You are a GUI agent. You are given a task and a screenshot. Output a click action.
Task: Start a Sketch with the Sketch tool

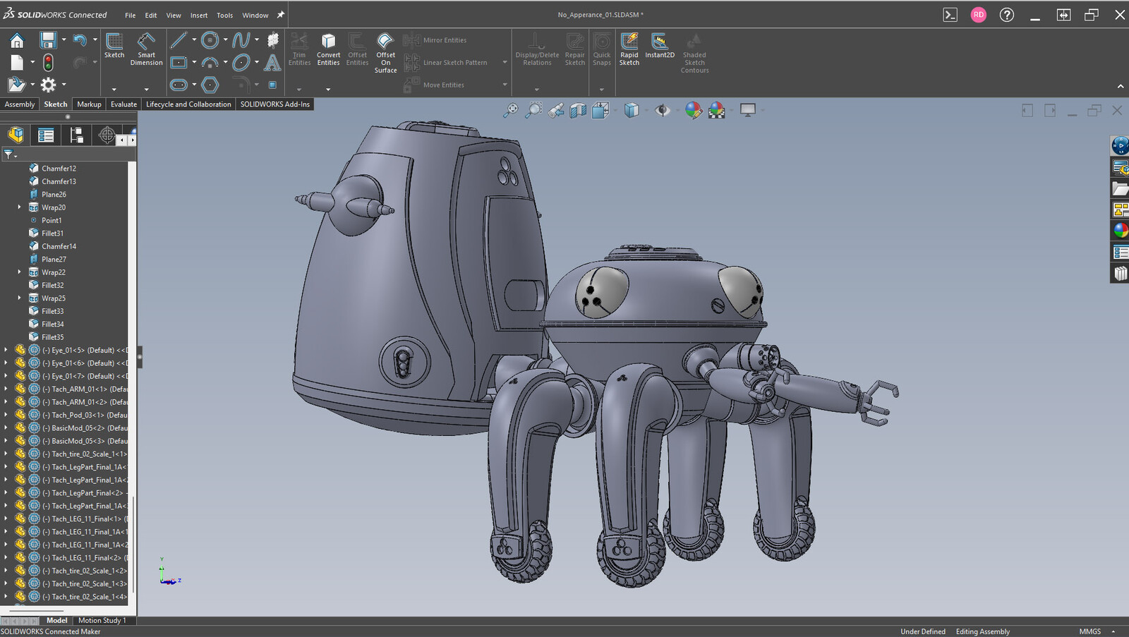(114, 45)
